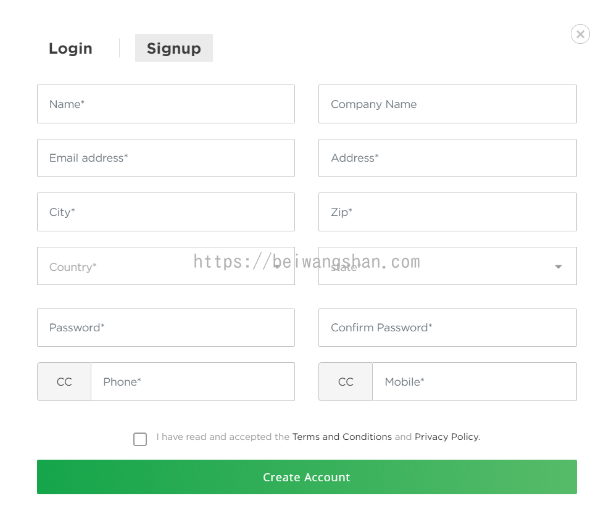Switch to the Login tab
Screen dimensions: 614x522
[x=70, y=48]
